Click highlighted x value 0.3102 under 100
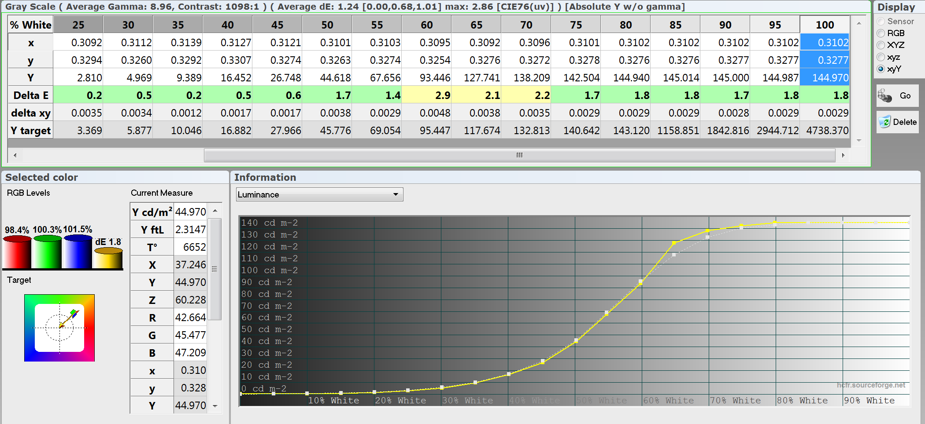The width and height of the screenshot is (925, 424). pos(825,42)
